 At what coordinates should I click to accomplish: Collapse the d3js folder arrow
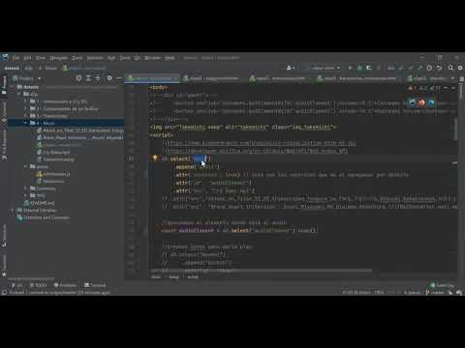click(19, 94)
